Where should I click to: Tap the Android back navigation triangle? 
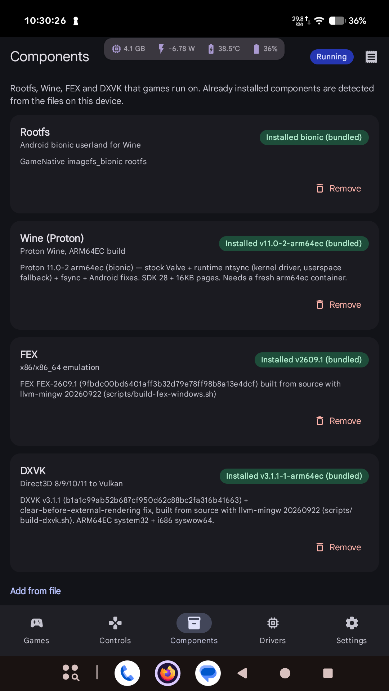tap(243, 673)
